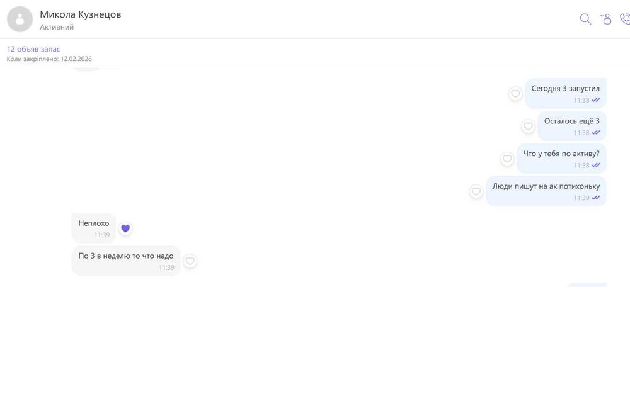
Task: Open search in the chat header
Action: click(585, 19)
